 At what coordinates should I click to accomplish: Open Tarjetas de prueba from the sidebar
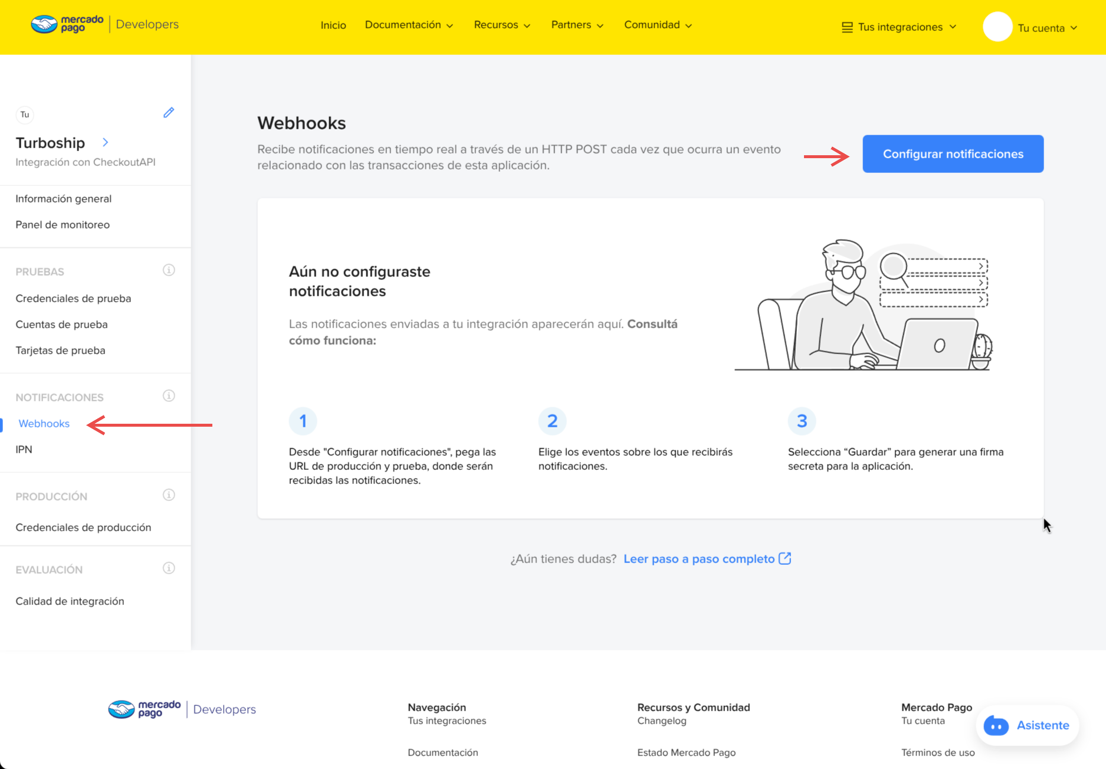pos(60,349)
